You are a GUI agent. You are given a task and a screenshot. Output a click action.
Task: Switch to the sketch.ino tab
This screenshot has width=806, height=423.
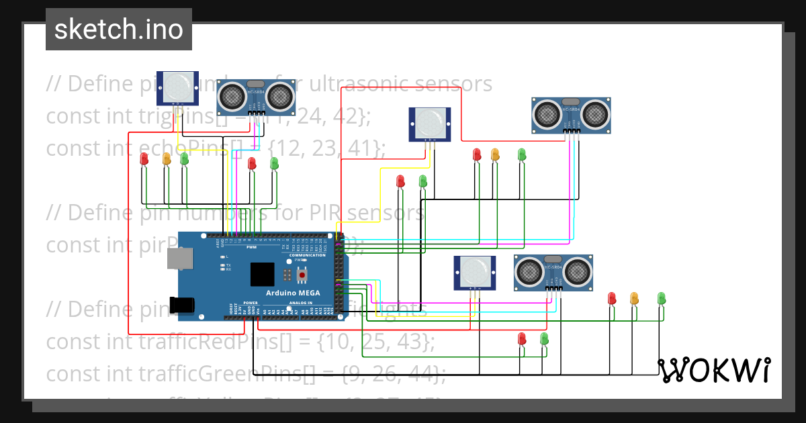(x=118, y=29)
